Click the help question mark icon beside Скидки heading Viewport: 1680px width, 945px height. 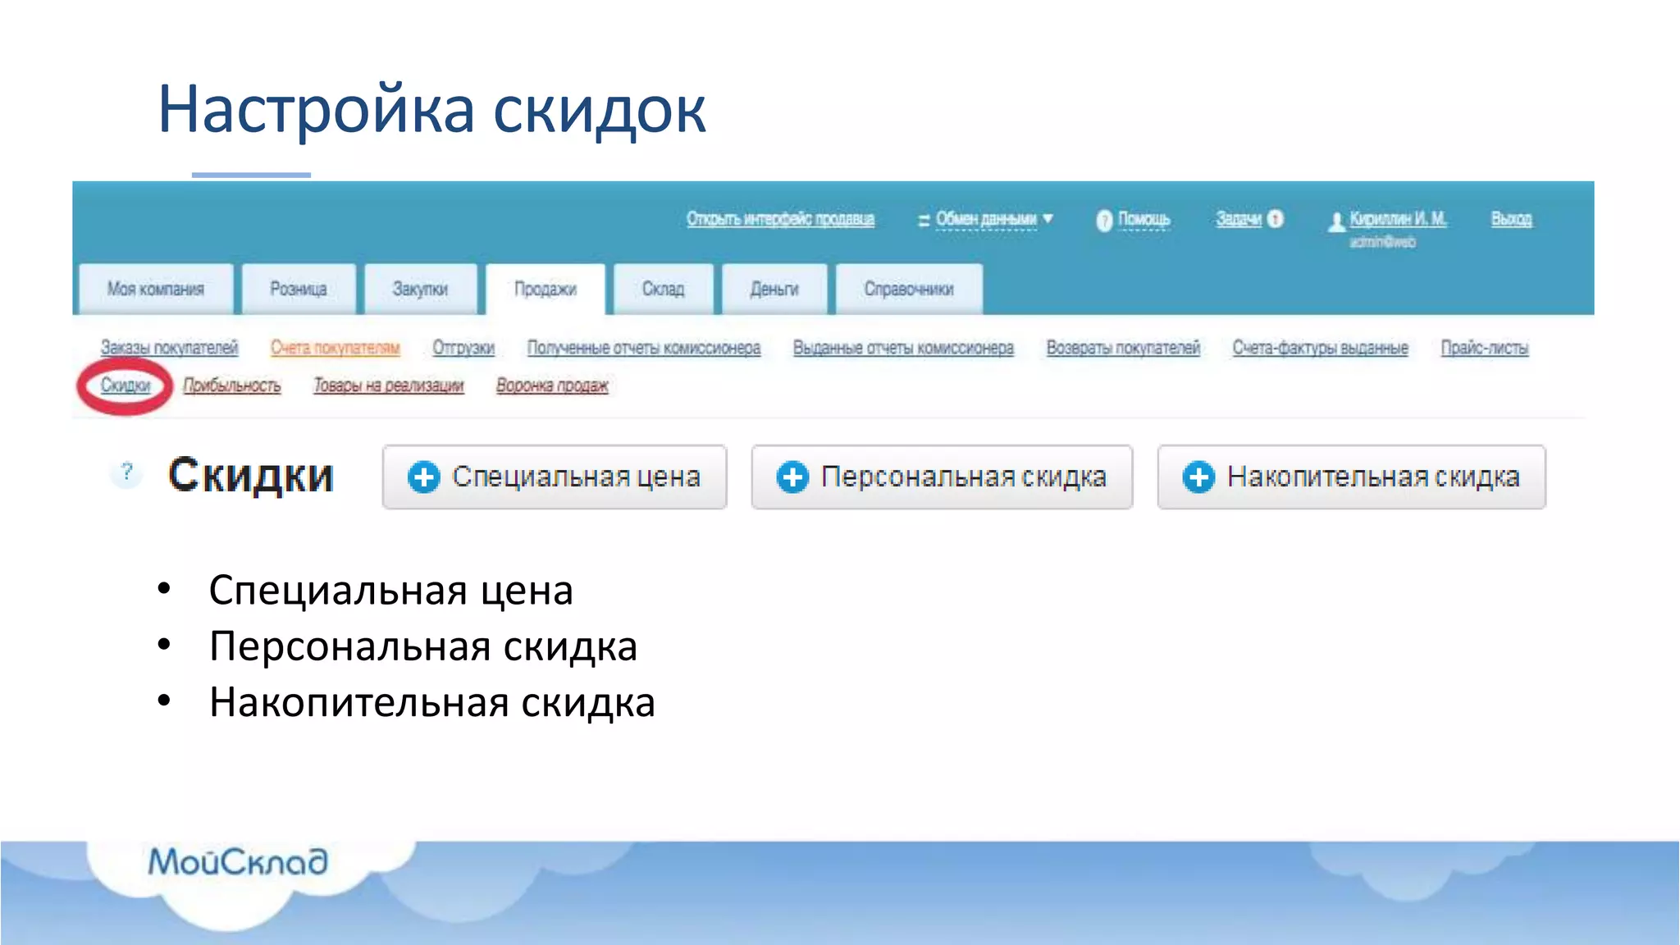126,473
